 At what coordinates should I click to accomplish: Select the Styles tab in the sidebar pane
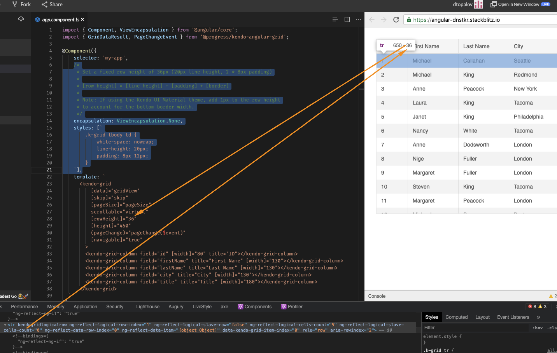(431, 317)
